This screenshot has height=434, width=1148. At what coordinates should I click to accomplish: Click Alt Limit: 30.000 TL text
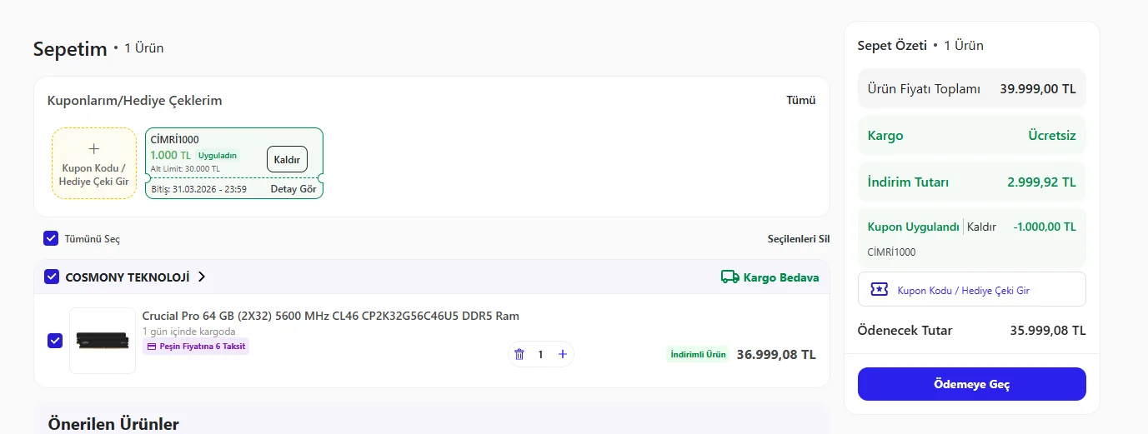(185, 169)
